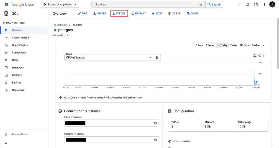Screen dimensions: 279x148
Task: Select Overview in the sidebar
Action: coord(24,30)
